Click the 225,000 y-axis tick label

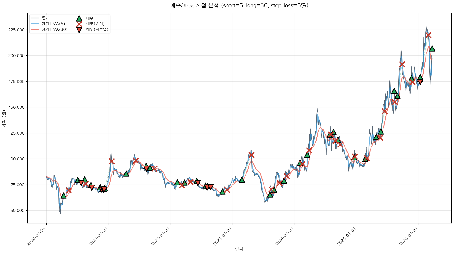click(x=16, y=30)
